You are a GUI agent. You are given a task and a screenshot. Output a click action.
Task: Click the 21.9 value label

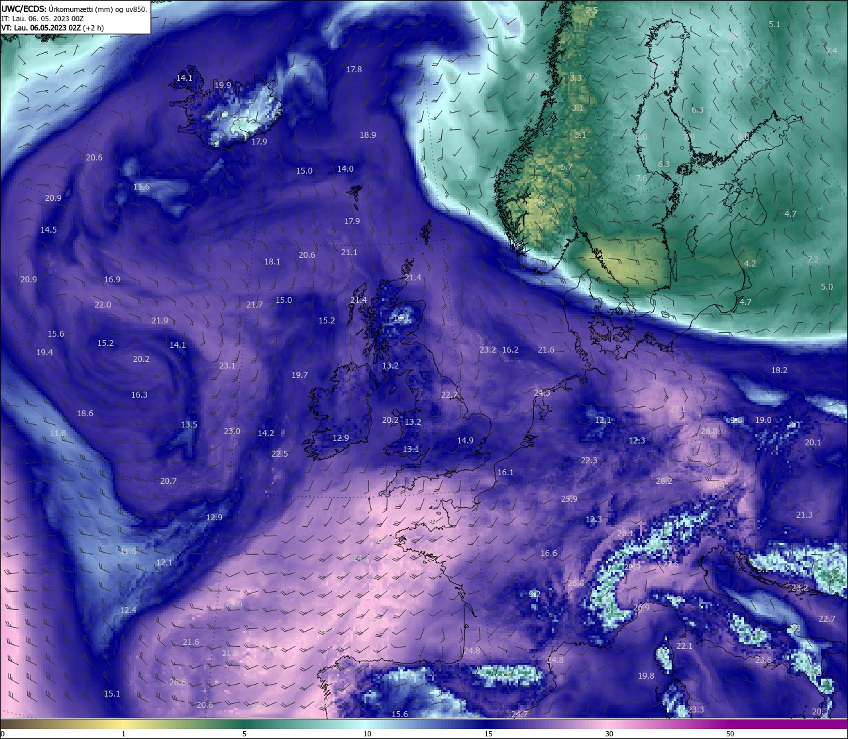(x=160, y=321)
